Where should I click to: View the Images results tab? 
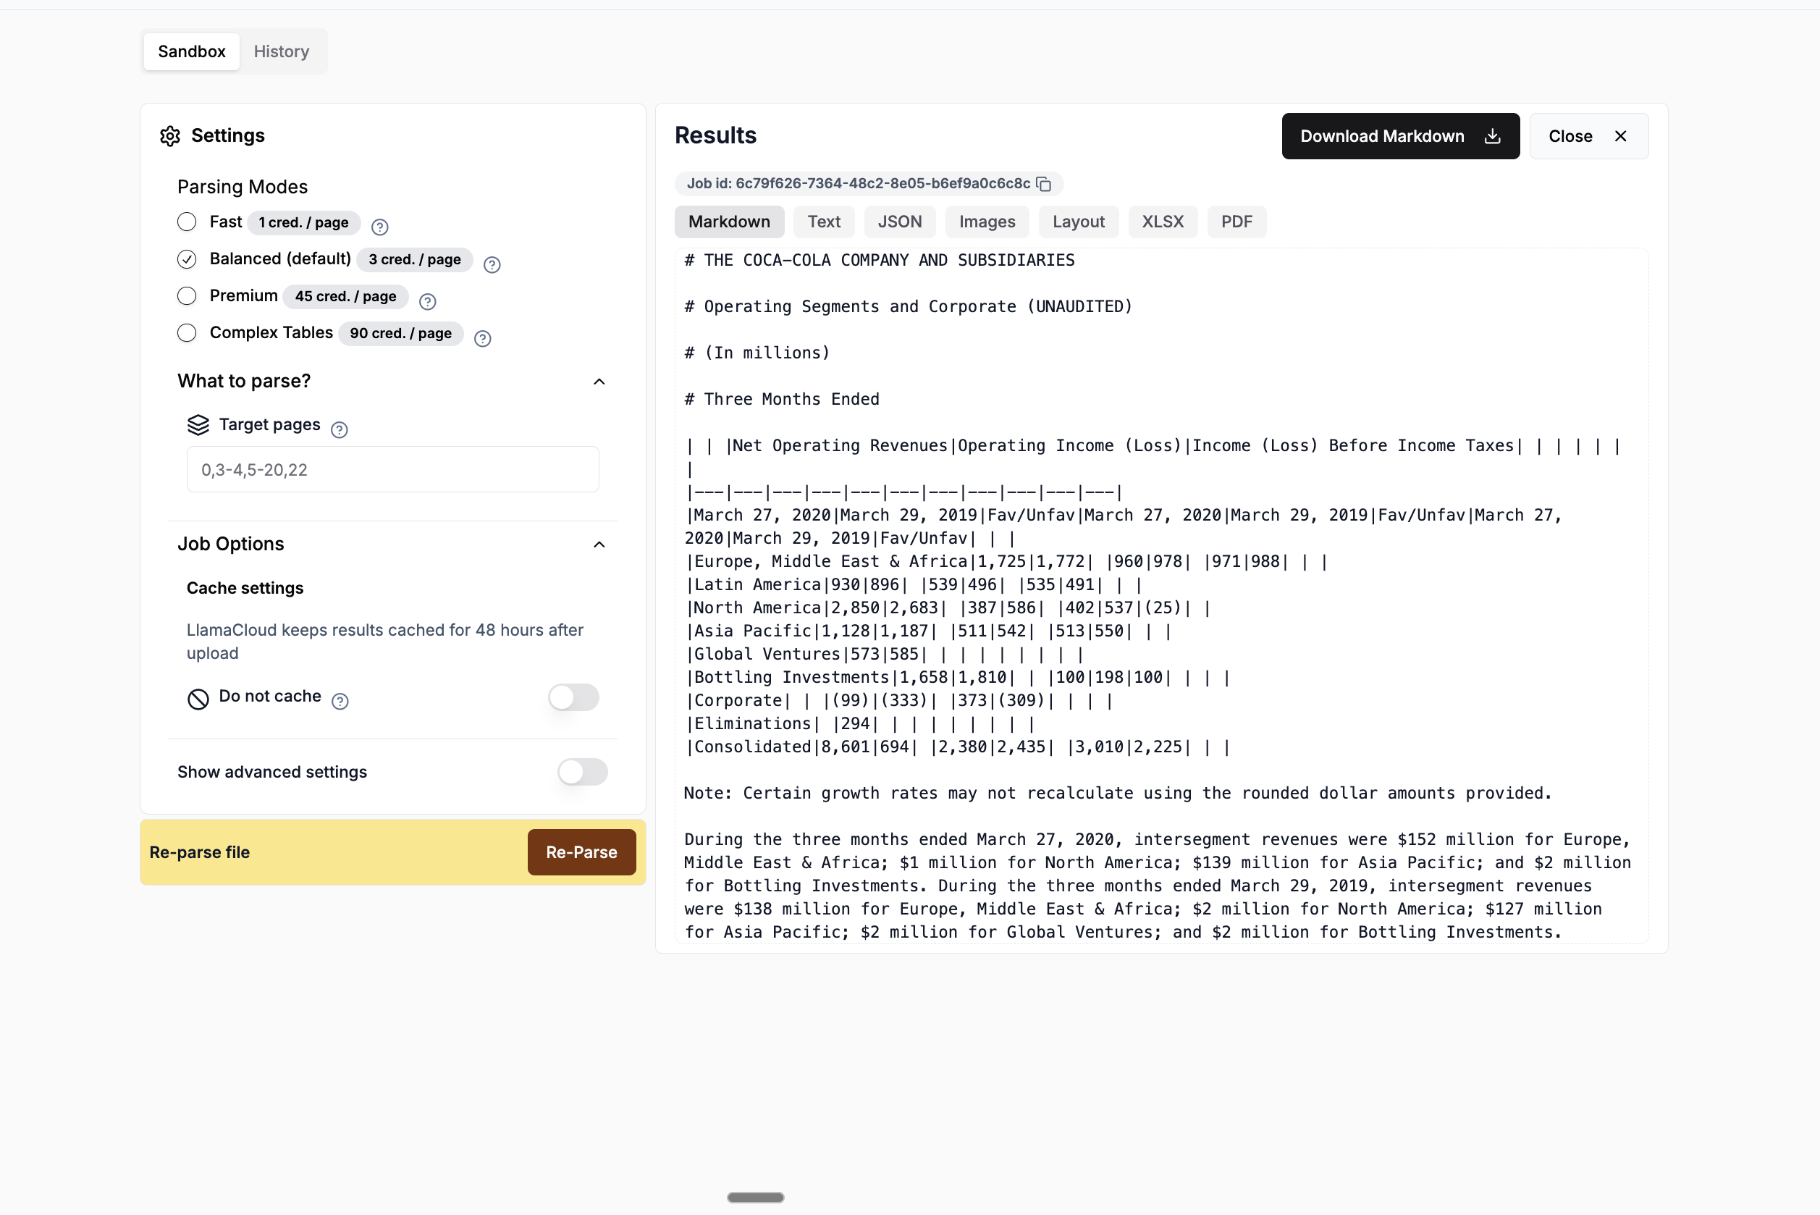pyautogui.click(x=987, y=222)
